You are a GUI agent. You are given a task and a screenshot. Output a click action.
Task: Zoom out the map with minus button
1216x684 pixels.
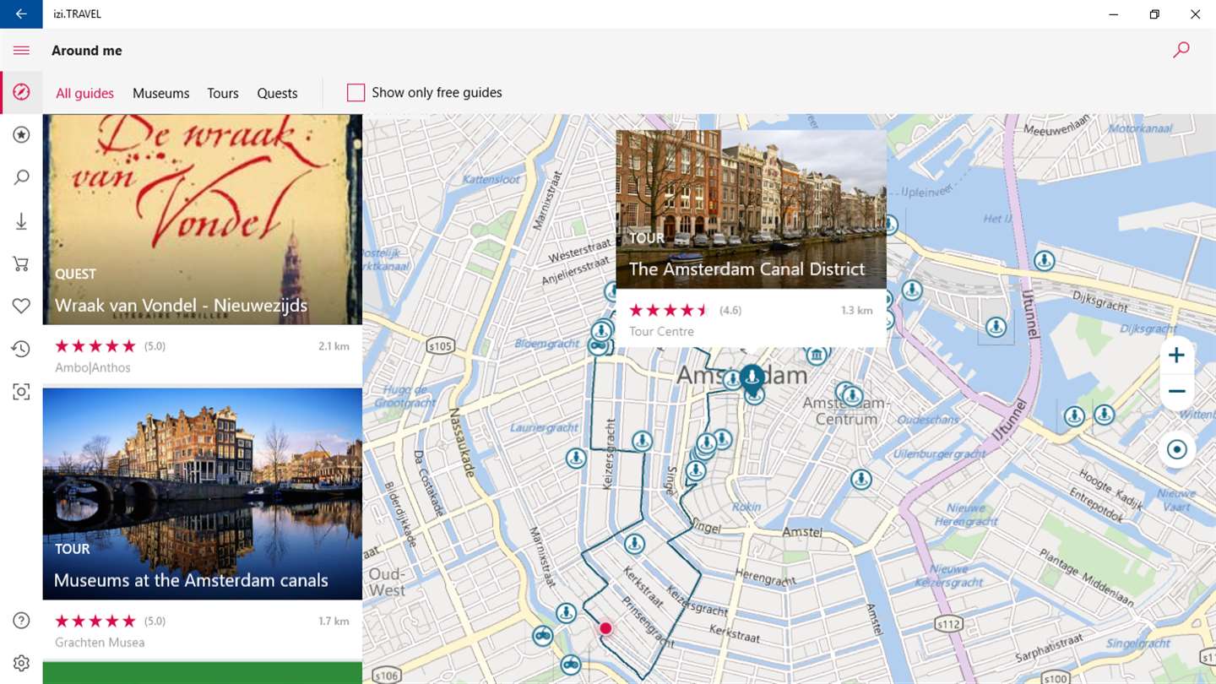[1176, 392]
